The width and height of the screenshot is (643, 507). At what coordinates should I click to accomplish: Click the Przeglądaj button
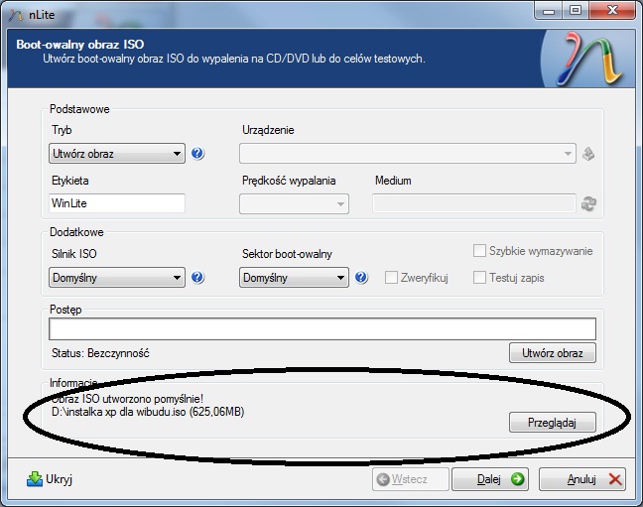[553, 423]
